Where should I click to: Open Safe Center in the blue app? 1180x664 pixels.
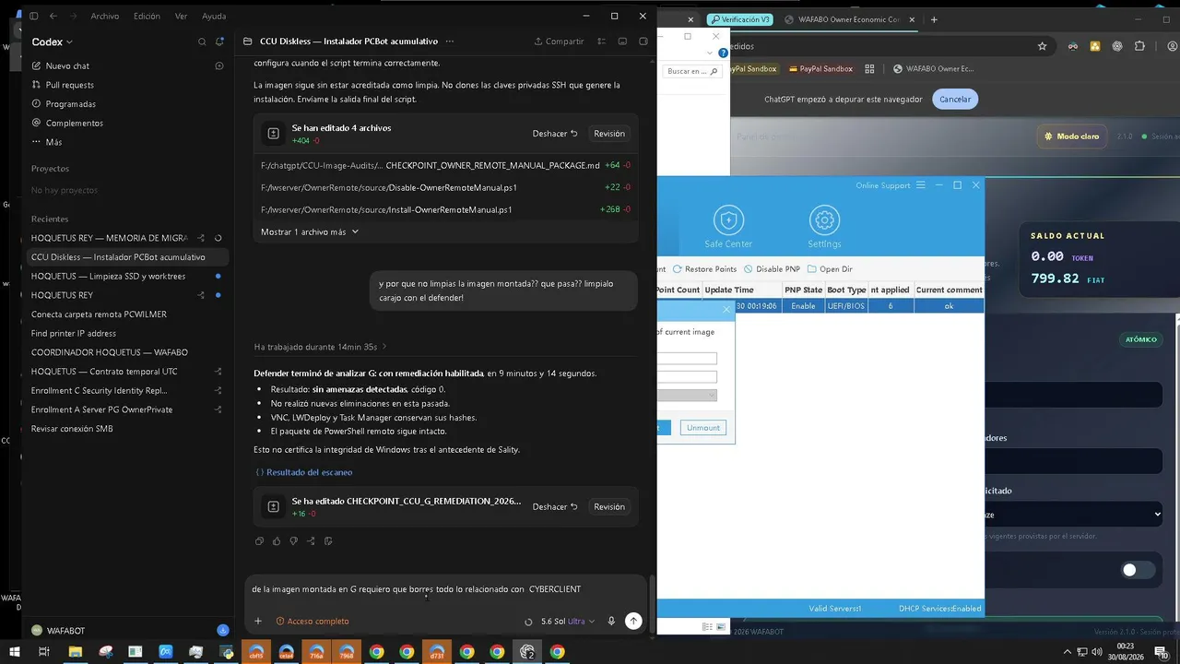click(x=728, y=227)
